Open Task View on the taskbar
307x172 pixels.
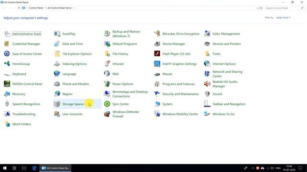24,168
